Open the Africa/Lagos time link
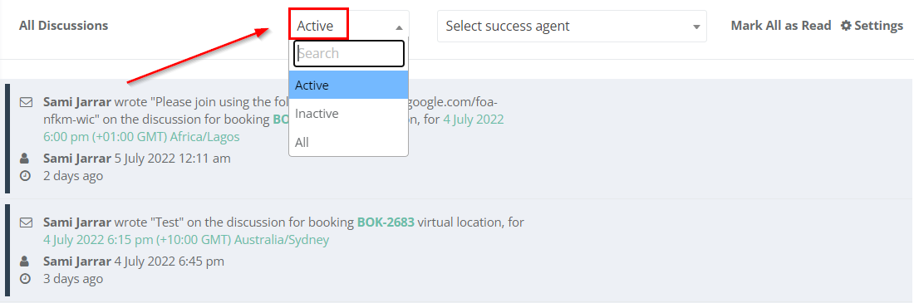 pyautogui.click(x=141, y=137)
